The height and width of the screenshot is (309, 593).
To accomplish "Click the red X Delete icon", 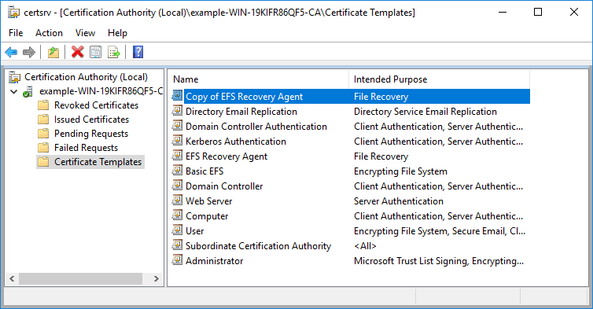I will pyautogui.click(x=78, y=52).
